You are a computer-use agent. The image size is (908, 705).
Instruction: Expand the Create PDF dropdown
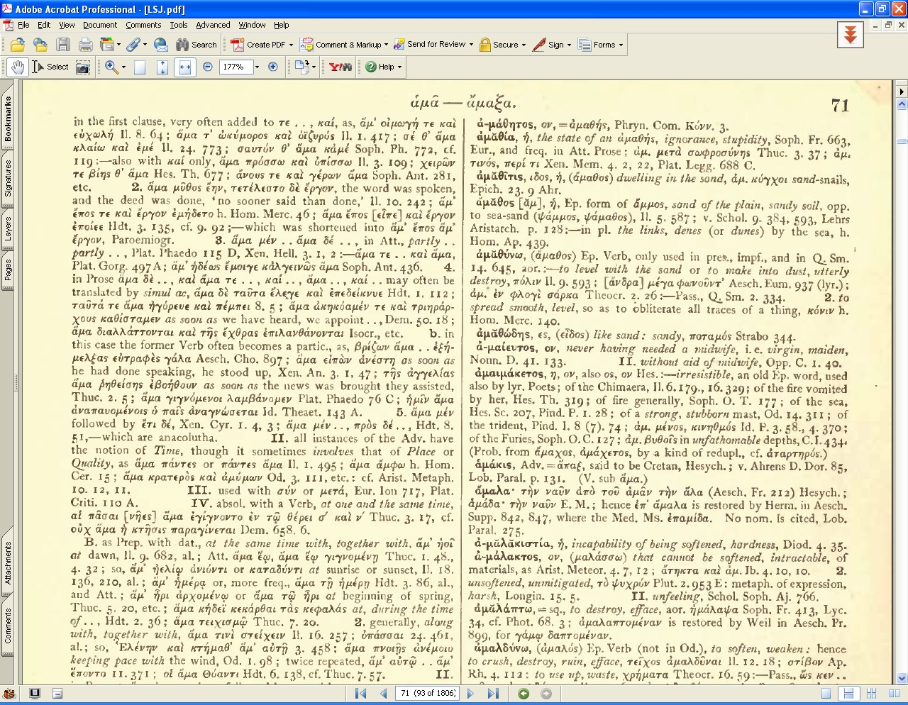pos(291,45)
